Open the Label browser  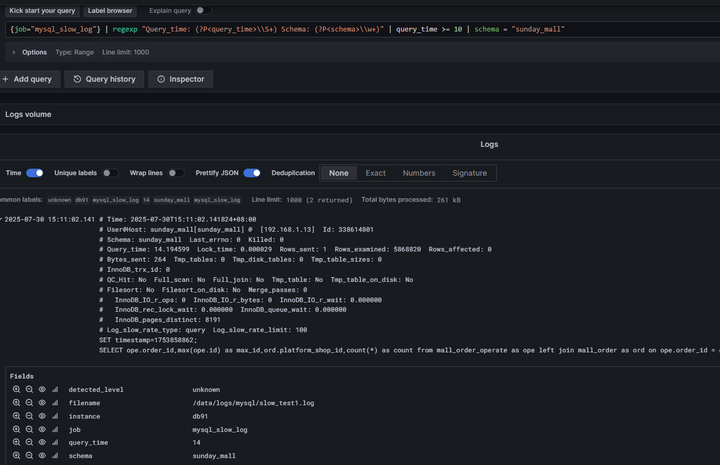coord(110,11)
